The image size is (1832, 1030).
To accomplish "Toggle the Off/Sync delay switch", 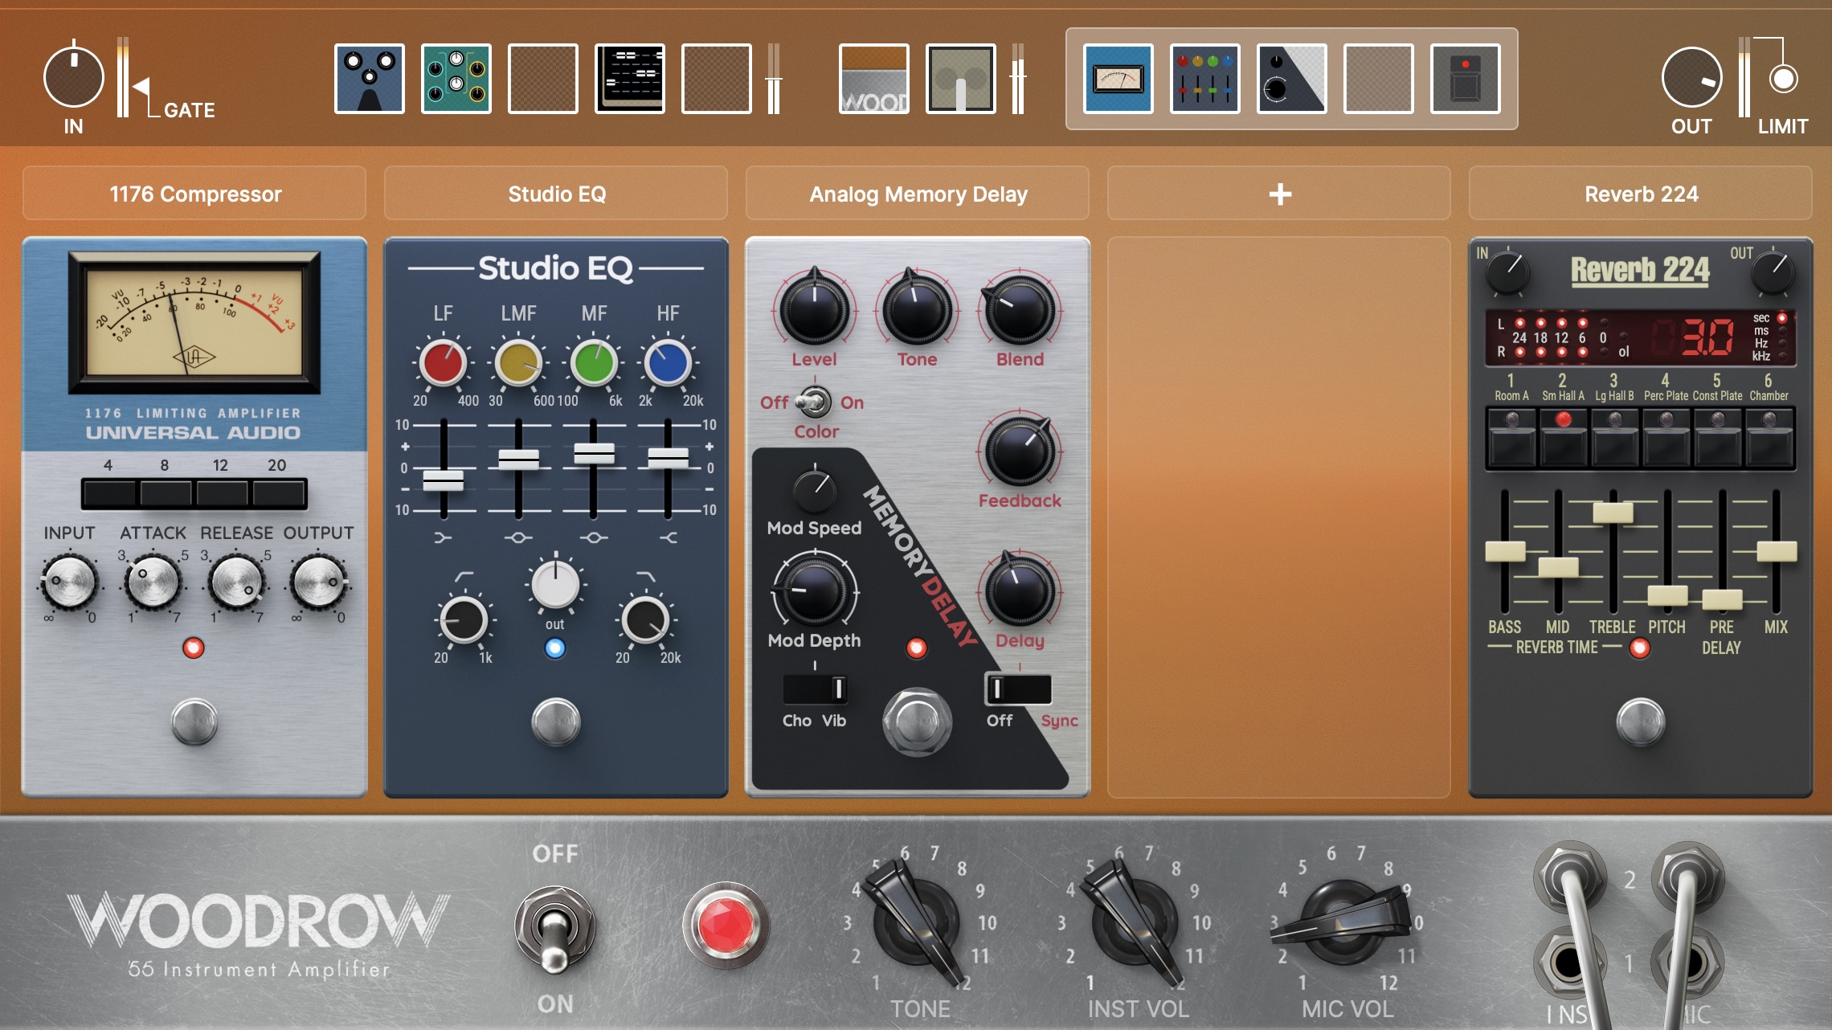I will (x=1018, y=689).
